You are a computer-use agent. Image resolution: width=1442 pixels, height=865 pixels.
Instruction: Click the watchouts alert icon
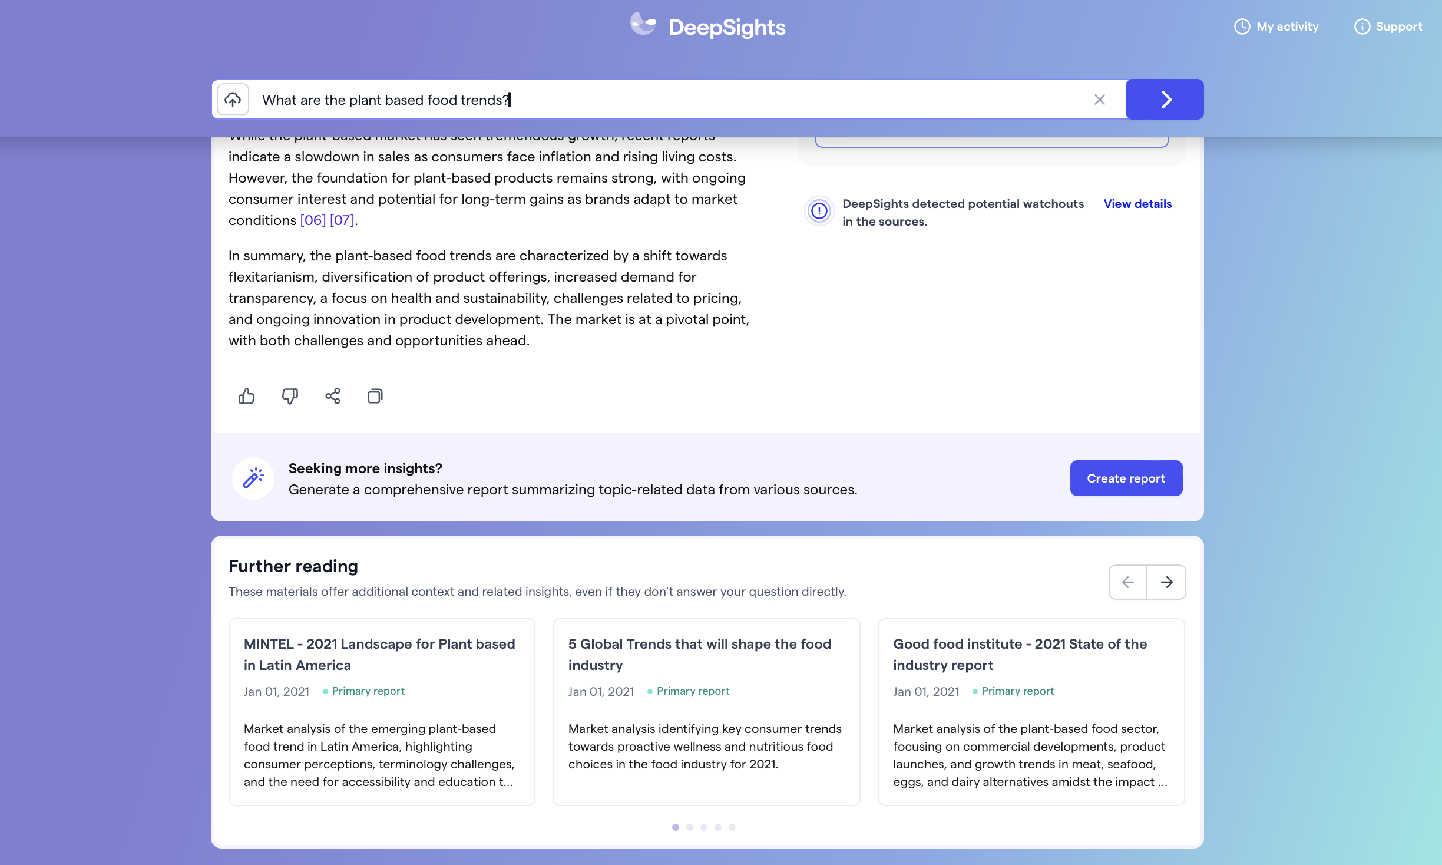click(819, 211)
